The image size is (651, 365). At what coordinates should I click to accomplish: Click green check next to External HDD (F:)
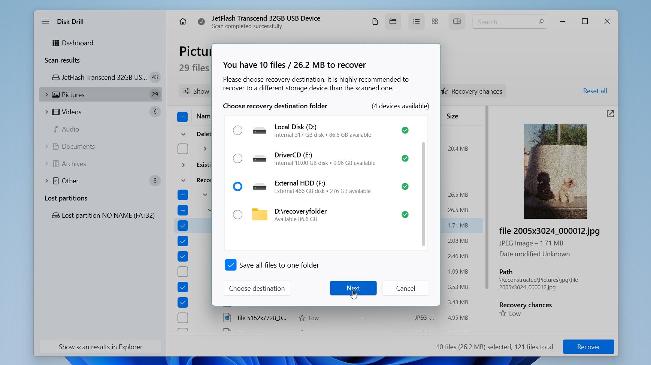pos(405,187)
